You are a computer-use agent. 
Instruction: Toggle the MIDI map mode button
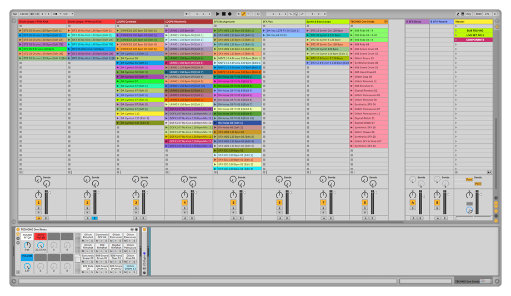(x=478, y=14)
